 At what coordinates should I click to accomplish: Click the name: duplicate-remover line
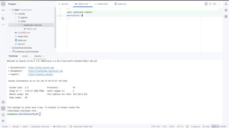(79, 12)
